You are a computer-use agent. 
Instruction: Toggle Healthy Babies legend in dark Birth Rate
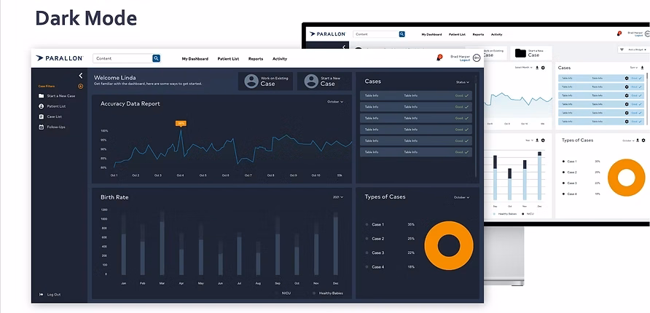(328, 293)
